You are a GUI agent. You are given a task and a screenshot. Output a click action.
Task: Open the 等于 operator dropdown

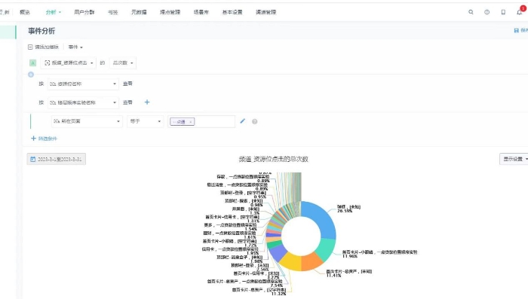pos(146,121)
